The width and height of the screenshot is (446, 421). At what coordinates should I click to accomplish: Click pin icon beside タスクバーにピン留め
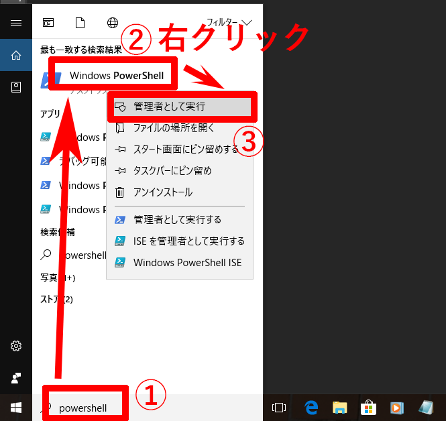point(120,171)
